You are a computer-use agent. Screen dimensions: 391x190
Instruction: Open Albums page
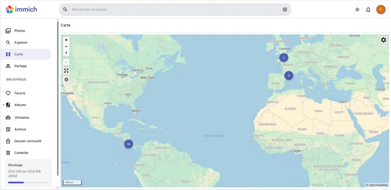tap(28, 105)
